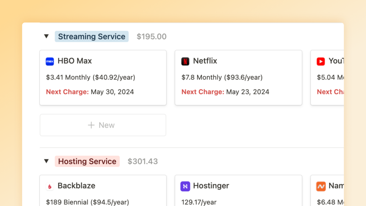Select the Hosting Service tag label
The height and width of the screenshot is (206, 366).
[x=87, y=161]
